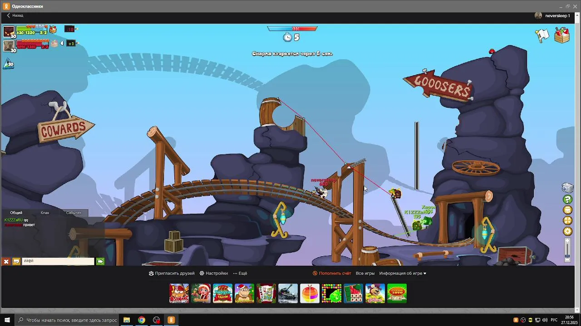Screen dimensions: 581x326
Task: Send the chat message with the green arrow
Action: point(100,261)
